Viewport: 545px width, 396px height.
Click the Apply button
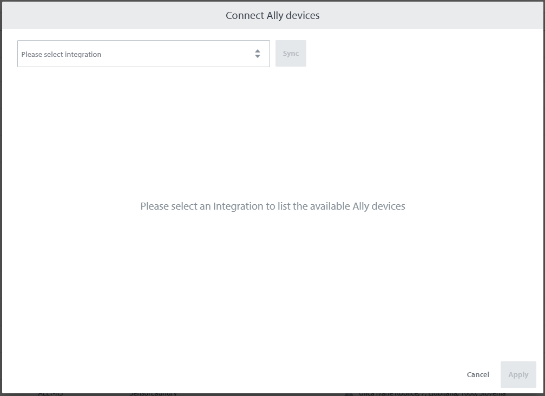click(x=518, y=374)
